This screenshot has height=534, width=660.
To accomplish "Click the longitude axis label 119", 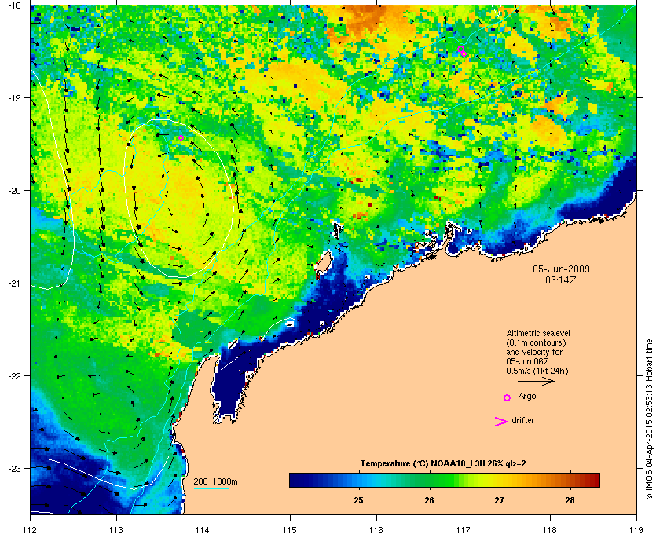I will pyautogui.click(x=636, y=530).
